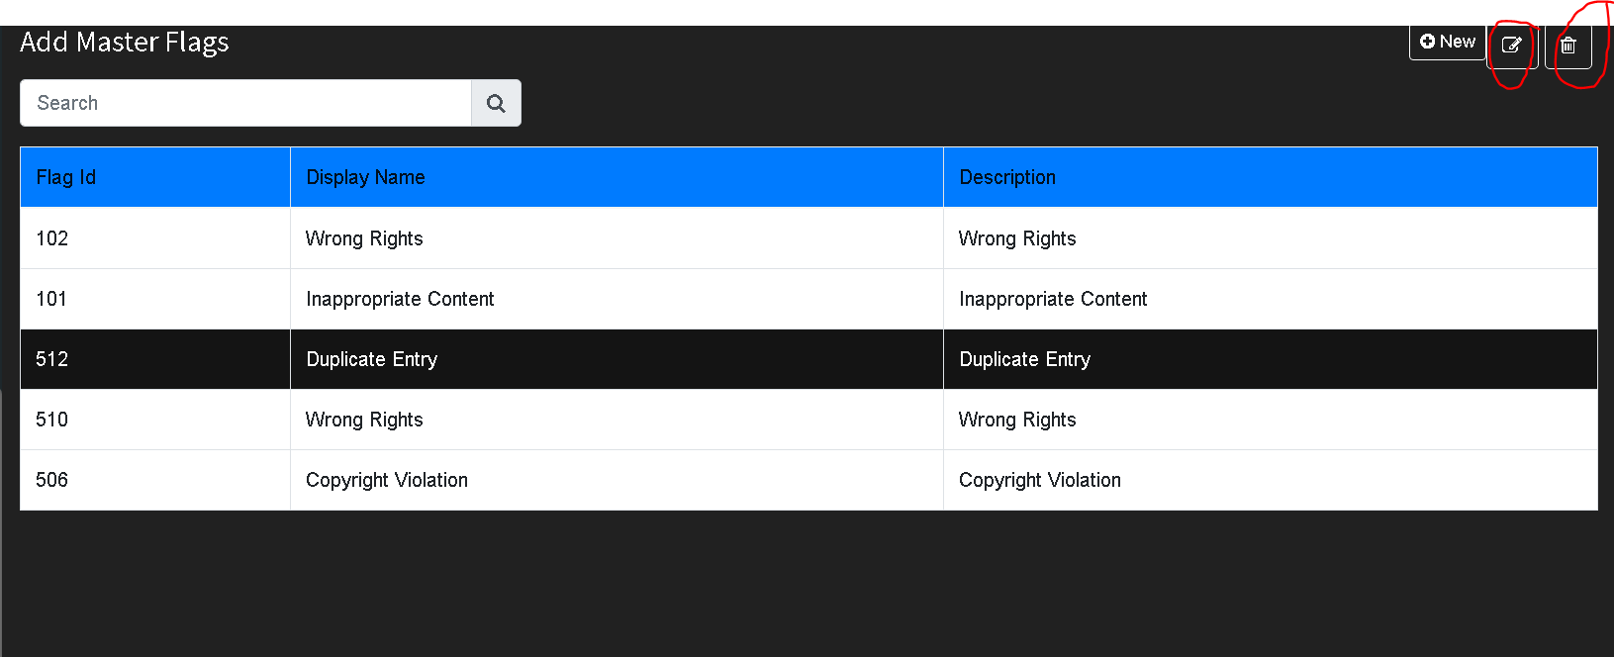Click Inappropriate Content in Display Name column
Screen dimensions: 1614x657
pyautogui.click(x=400, y=299)
